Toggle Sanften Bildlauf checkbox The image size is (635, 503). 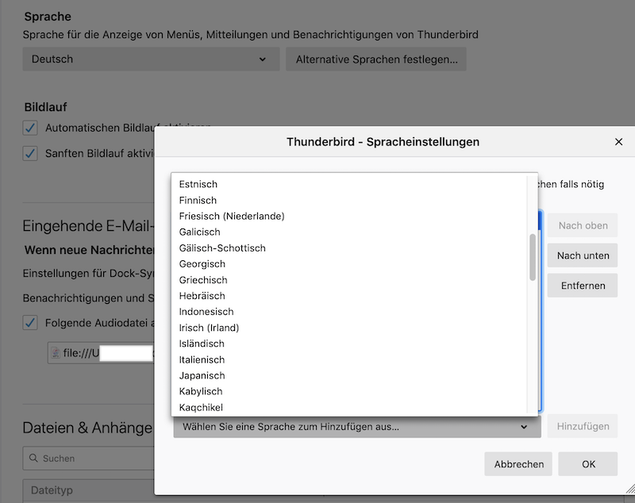click(x=30, y=153)
